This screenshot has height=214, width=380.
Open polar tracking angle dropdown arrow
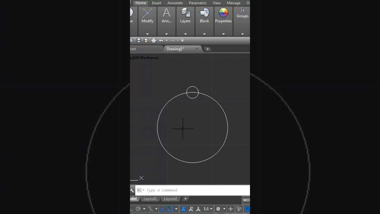(x=144, y=209)
